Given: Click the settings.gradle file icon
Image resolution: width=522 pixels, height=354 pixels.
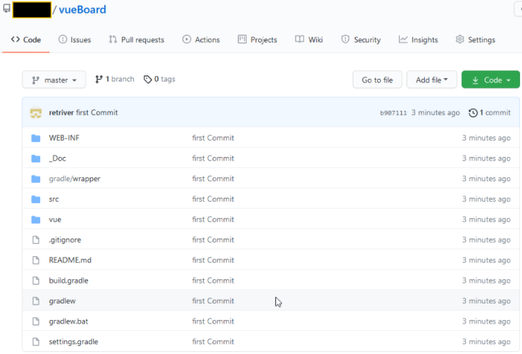Looking at the screenshot, I should (35, 342).
